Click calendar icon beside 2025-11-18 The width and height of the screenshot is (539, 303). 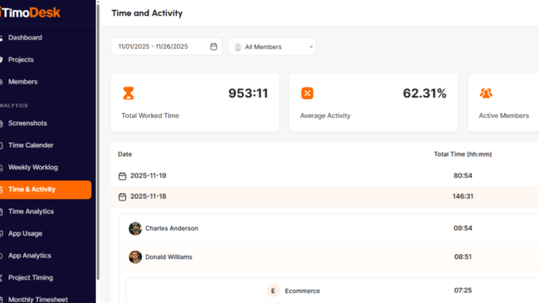[122, 197]
